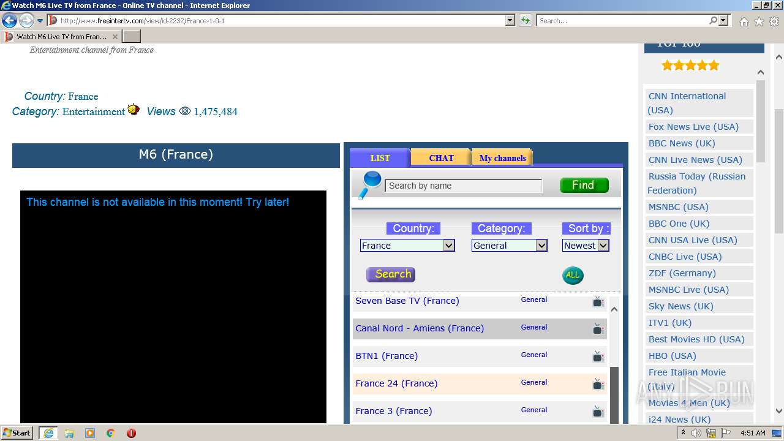
Task: Open the recent pages dropdown arrow
Action: pyautogui.click(x=40, y=21)
